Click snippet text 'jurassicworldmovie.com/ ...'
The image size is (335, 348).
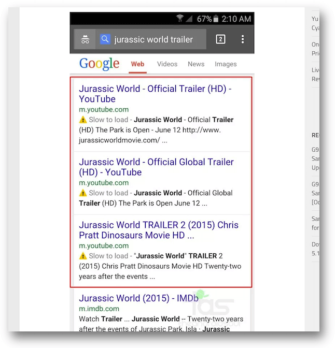(x=123, y=140)
